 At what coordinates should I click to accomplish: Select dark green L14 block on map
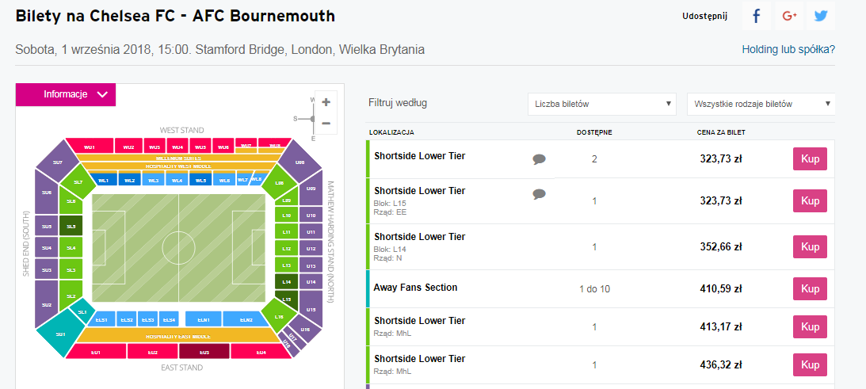click(286, 282)
